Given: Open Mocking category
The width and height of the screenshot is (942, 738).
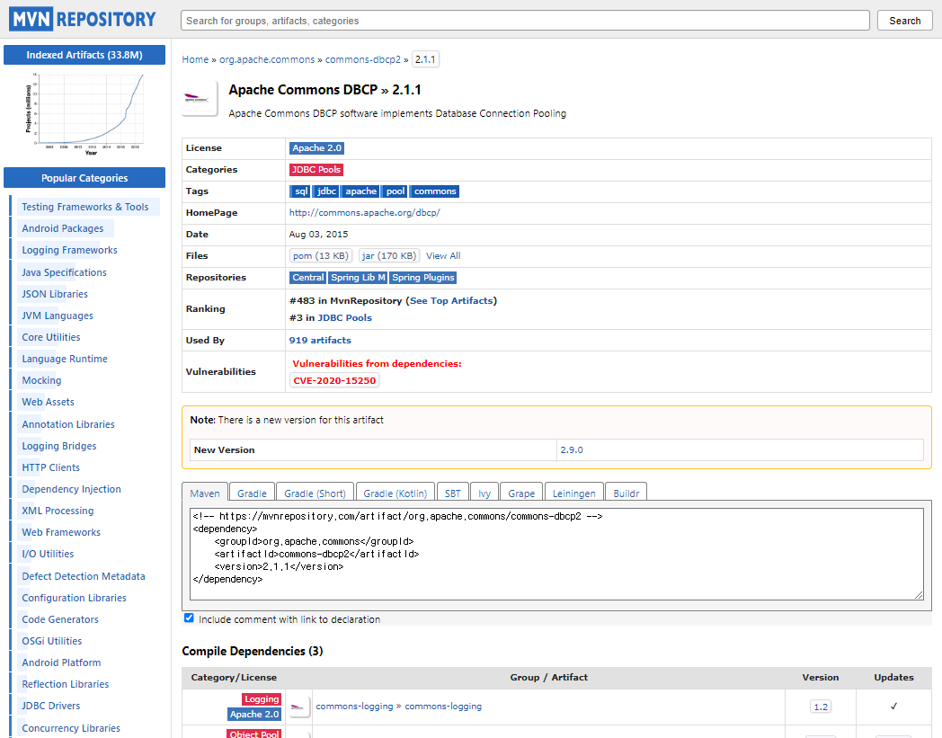Looking at the screenshot, I should pyautogui.click(x=41, y=380).
